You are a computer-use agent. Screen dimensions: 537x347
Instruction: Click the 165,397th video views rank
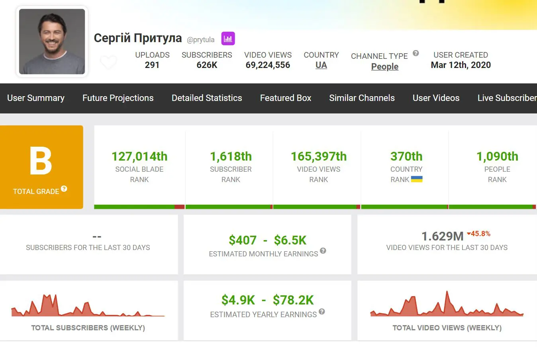(x=319, y=157)
